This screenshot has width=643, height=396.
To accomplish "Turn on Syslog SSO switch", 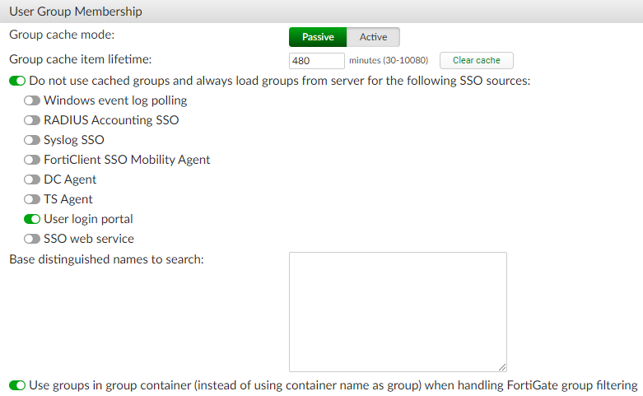I will (x=32, y=140).
